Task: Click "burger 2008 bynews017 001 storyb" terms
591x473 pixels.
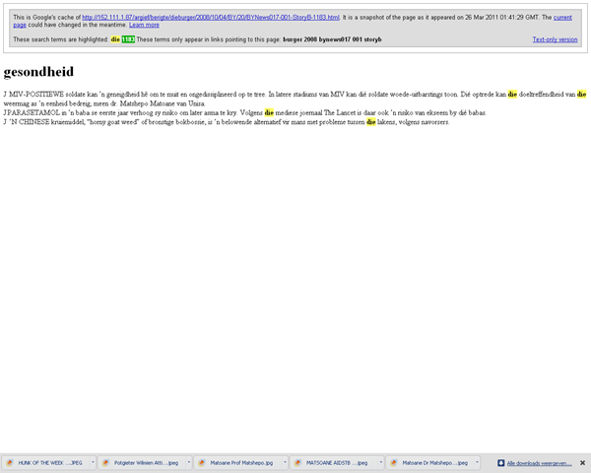Action: click(332, 39)
